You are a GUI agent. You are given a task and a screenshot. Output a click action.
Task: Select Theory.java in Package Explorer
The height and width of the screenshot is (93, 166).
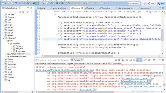20,51
